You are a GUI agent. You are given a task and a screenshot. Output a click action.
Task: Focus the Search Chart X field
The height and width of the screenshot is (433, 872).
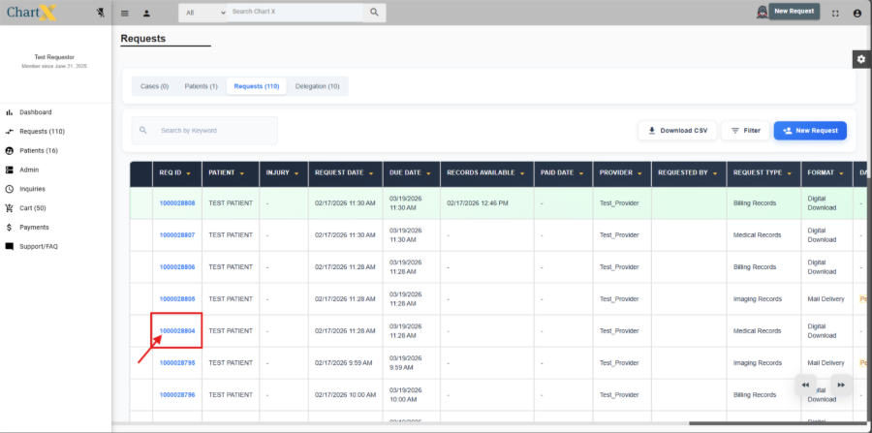point(295,12)
